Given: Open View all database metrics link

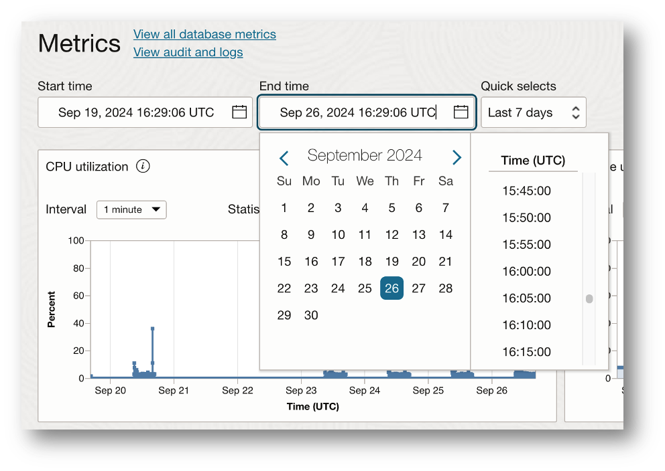Looking at the screenshot, I should pos(204,34).
